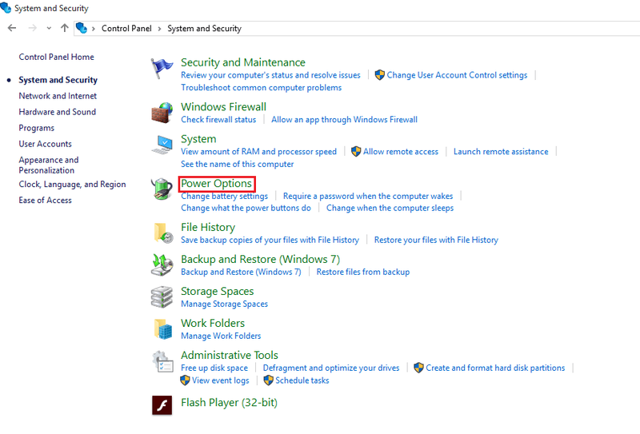Open Windows Firewall heading
The image size is (640, 434).
[223, 106]
